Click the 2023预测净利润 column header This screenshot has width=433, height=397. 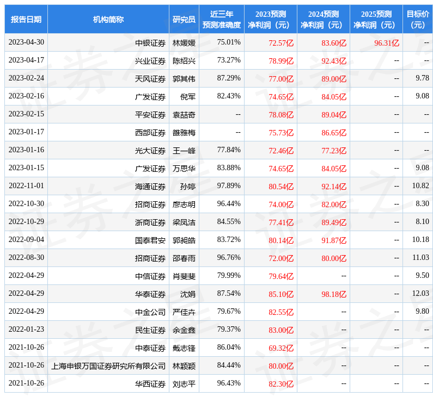(x=271, y=19)
